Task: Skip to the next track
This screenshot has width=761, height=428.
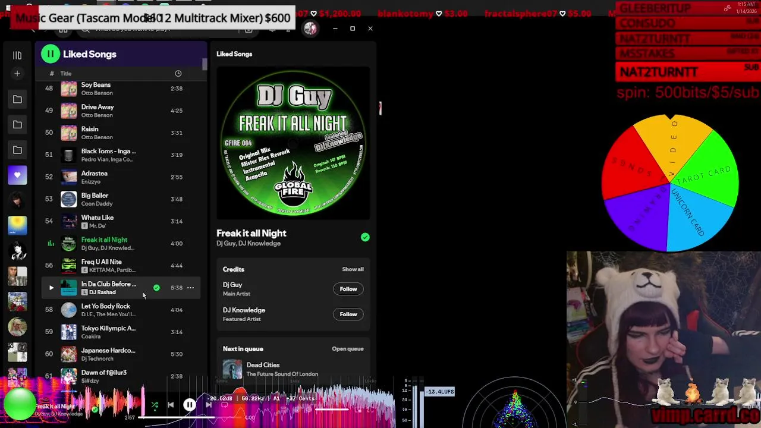Action: 209,405
